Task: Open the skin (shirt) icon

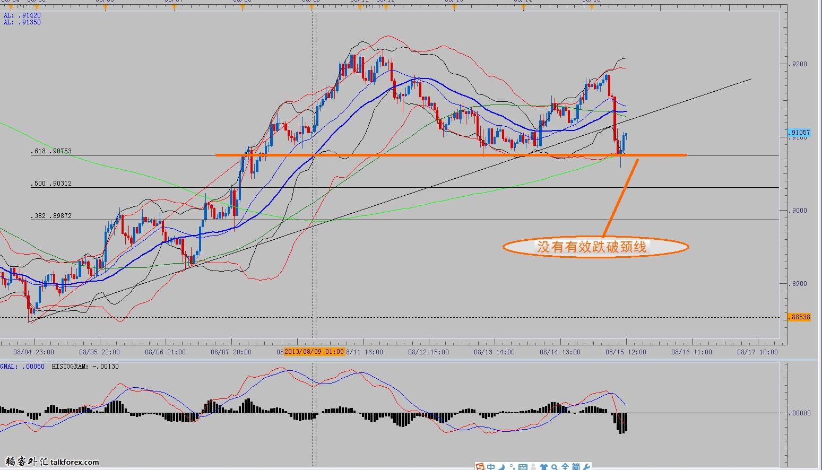Action: pos(544,467)
